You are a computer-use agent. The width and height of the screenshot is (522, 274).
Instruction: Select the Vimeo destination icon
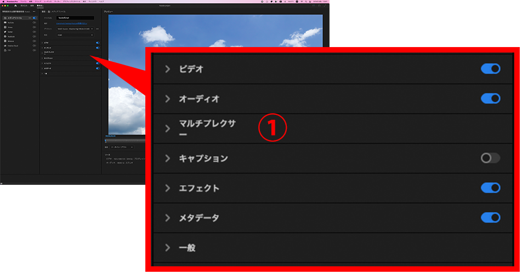[x=5, y=27]
